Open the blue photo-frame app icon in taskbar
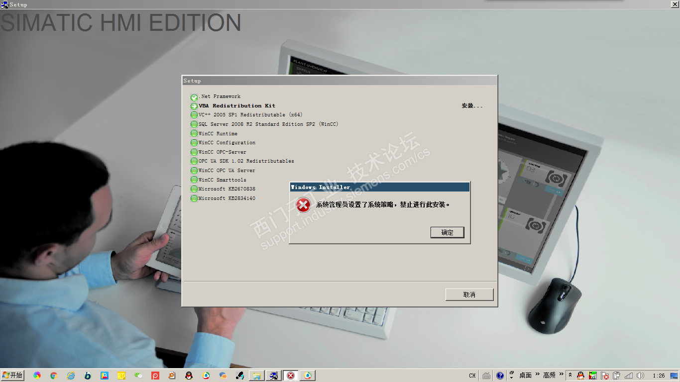Viewport: 680px width, 382px height. tap(105, 376)
